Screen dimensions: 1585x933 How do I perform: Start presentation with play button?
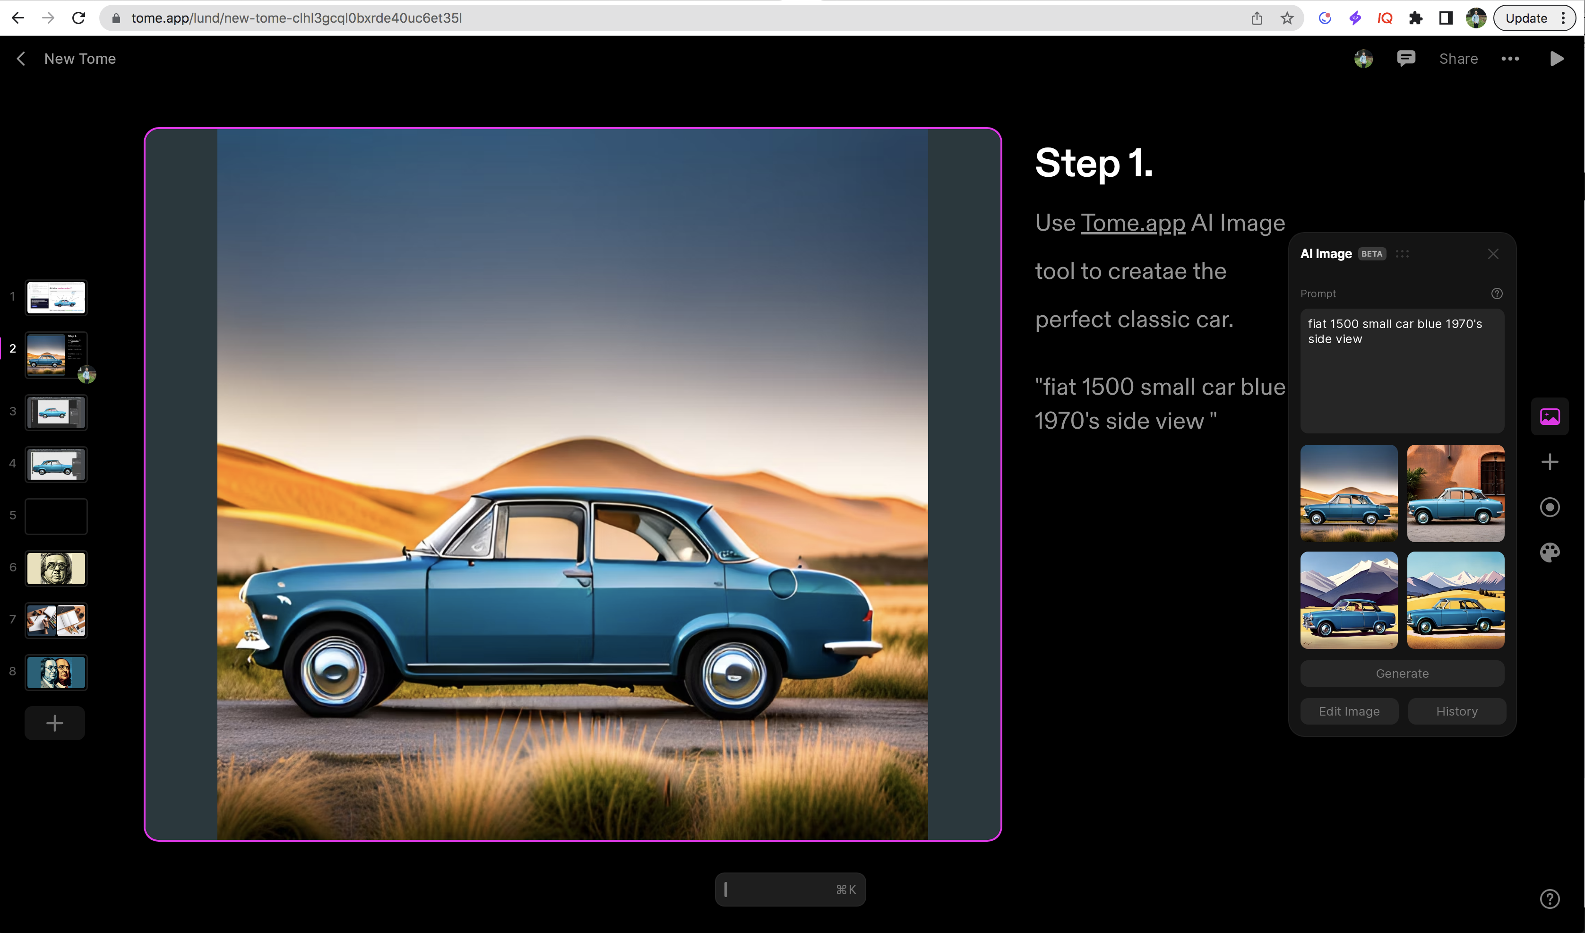[x=1556, y=59]
